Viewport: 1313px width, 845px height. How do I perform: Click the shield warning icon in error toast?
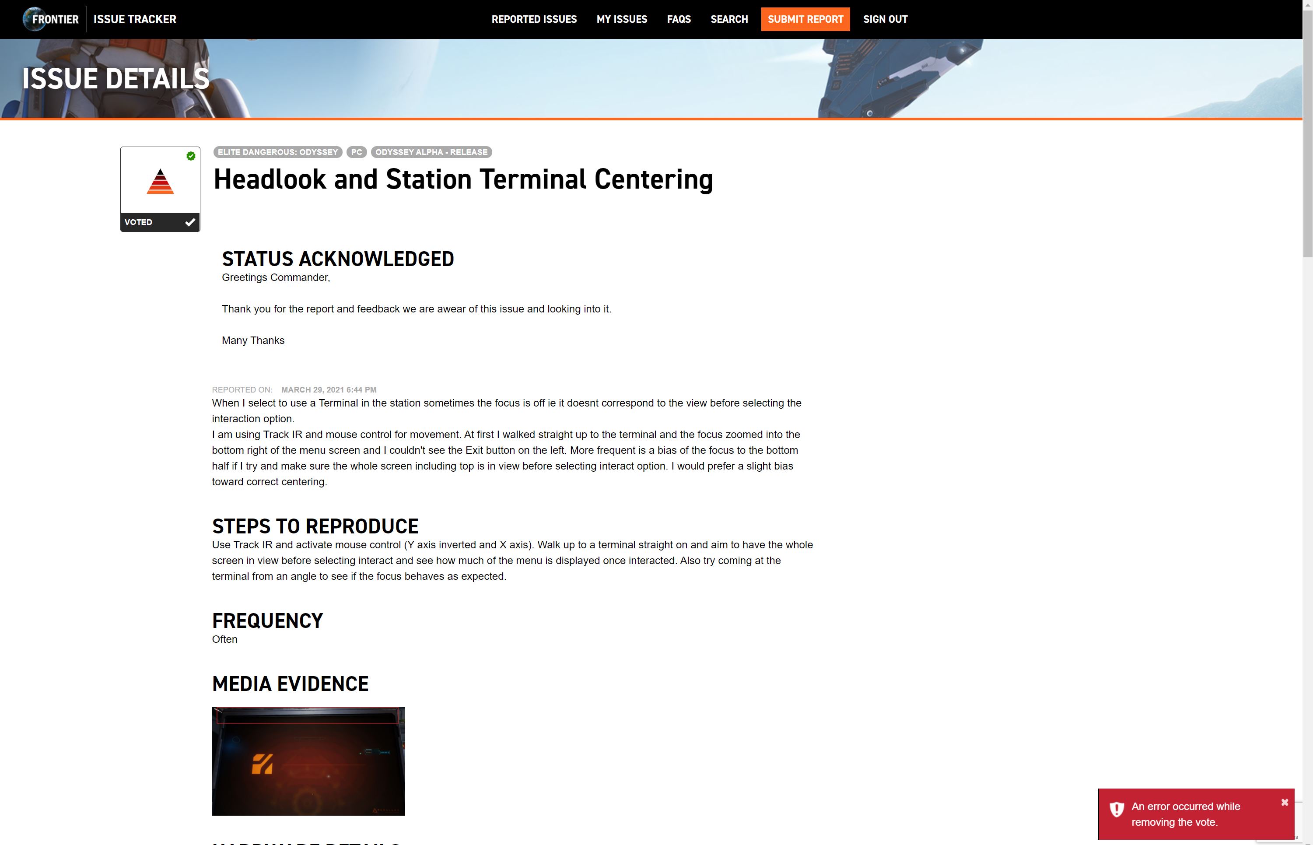1116,809
